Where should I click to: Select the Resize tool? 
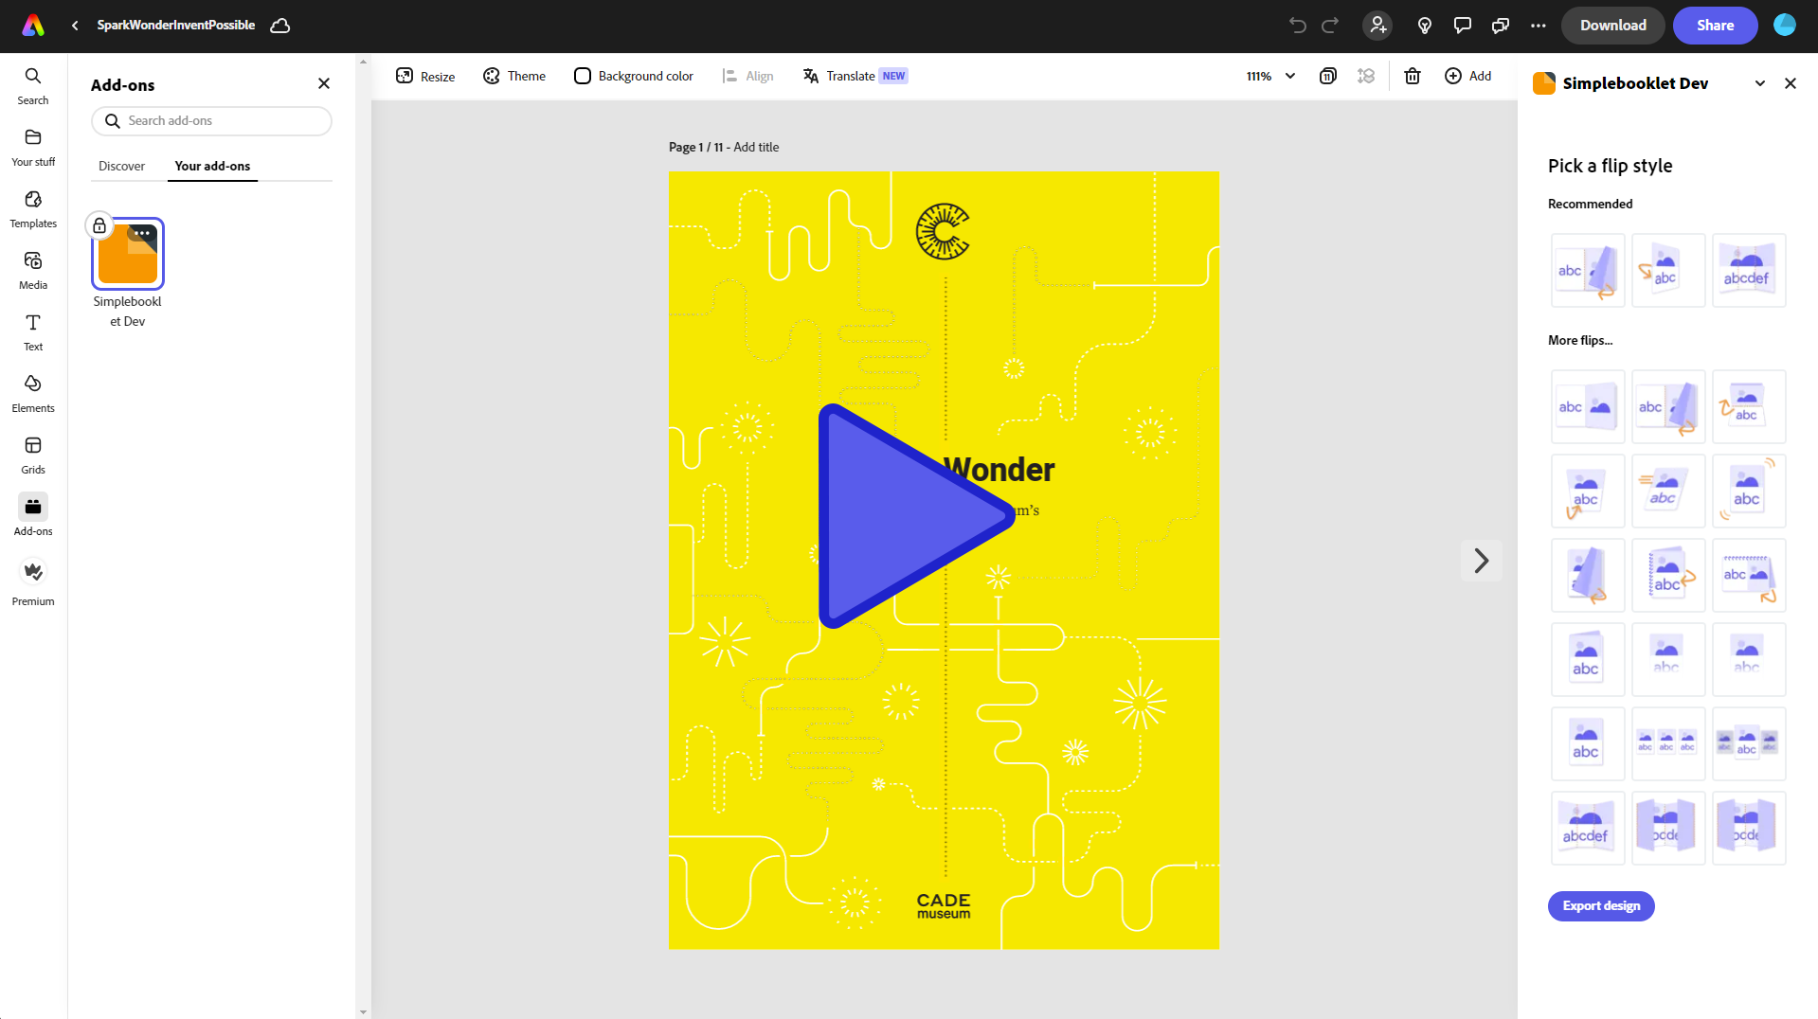point(424,76)
